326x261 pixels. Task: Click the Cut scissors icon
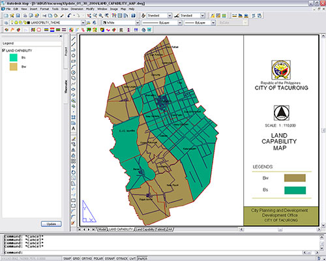point(44,16)
